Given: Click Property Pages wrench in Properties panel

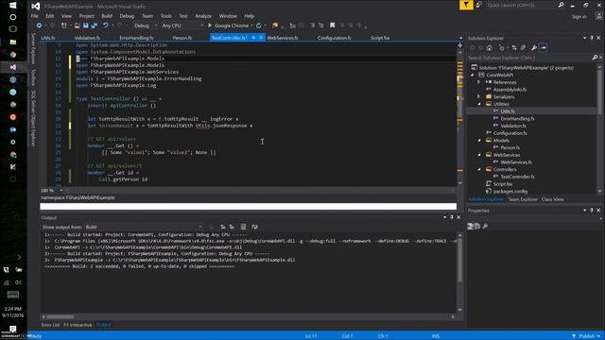Looking at the screenshot, I should tap(485, 226).
